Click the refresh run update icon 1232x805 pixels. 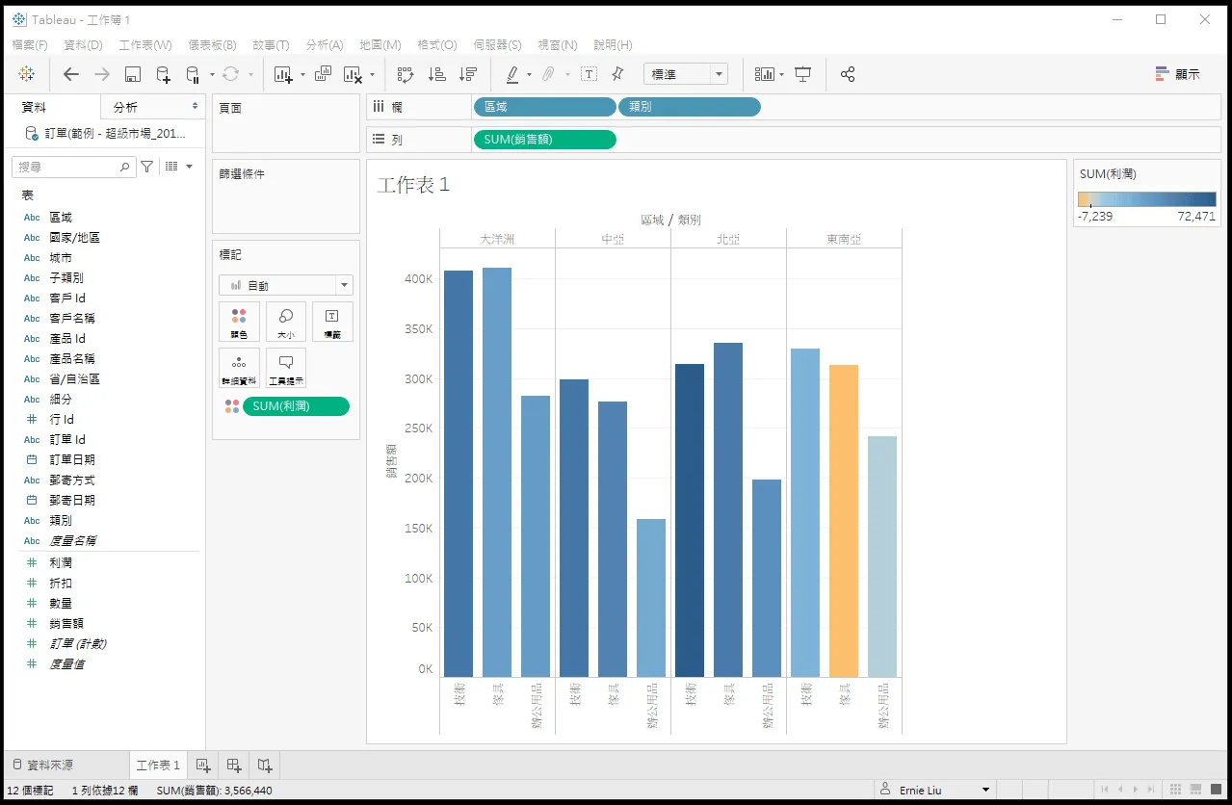(230, 74)
